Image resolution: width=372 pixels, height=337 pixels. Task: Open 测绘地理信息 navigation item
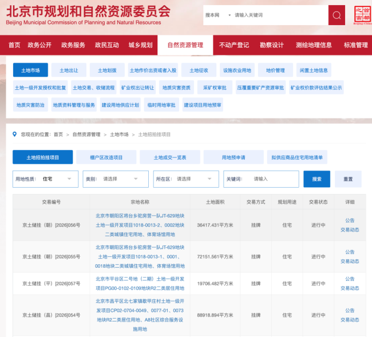(314, 45)
